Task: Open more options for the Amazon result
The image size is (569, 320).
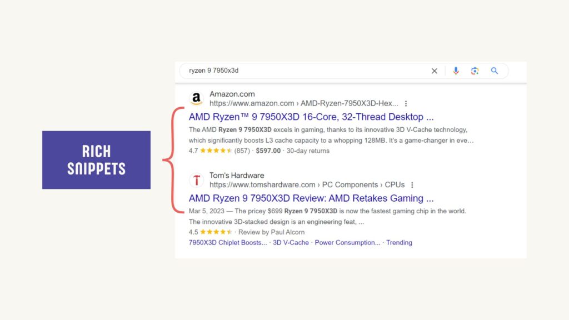Action: 406,103
